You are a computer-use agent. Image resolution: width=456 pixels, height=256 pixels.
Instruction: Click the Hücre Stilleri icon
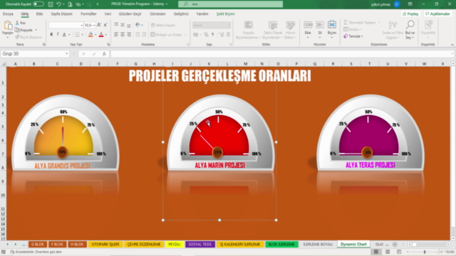pos(290,26)
